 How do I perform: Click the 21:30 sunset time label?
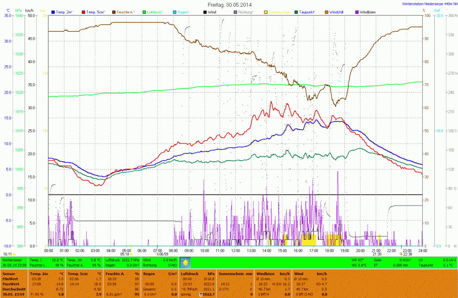tap(377, 254)
